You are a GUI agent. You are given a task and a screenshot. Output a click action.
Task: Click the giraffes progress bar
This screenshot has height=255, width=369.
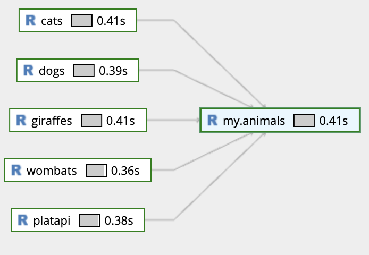coord(91,121)
